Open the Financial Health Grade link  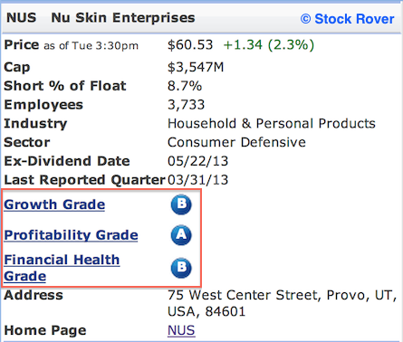coord(62,268)
